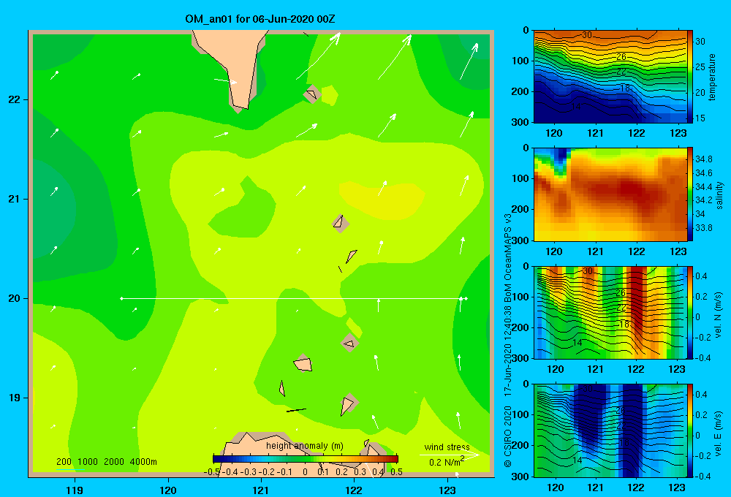The width and height of the screenshot is (731, 497).
Task: Click the "-0.2" height anomaly scale value
Action: click(x=267, y=472)
